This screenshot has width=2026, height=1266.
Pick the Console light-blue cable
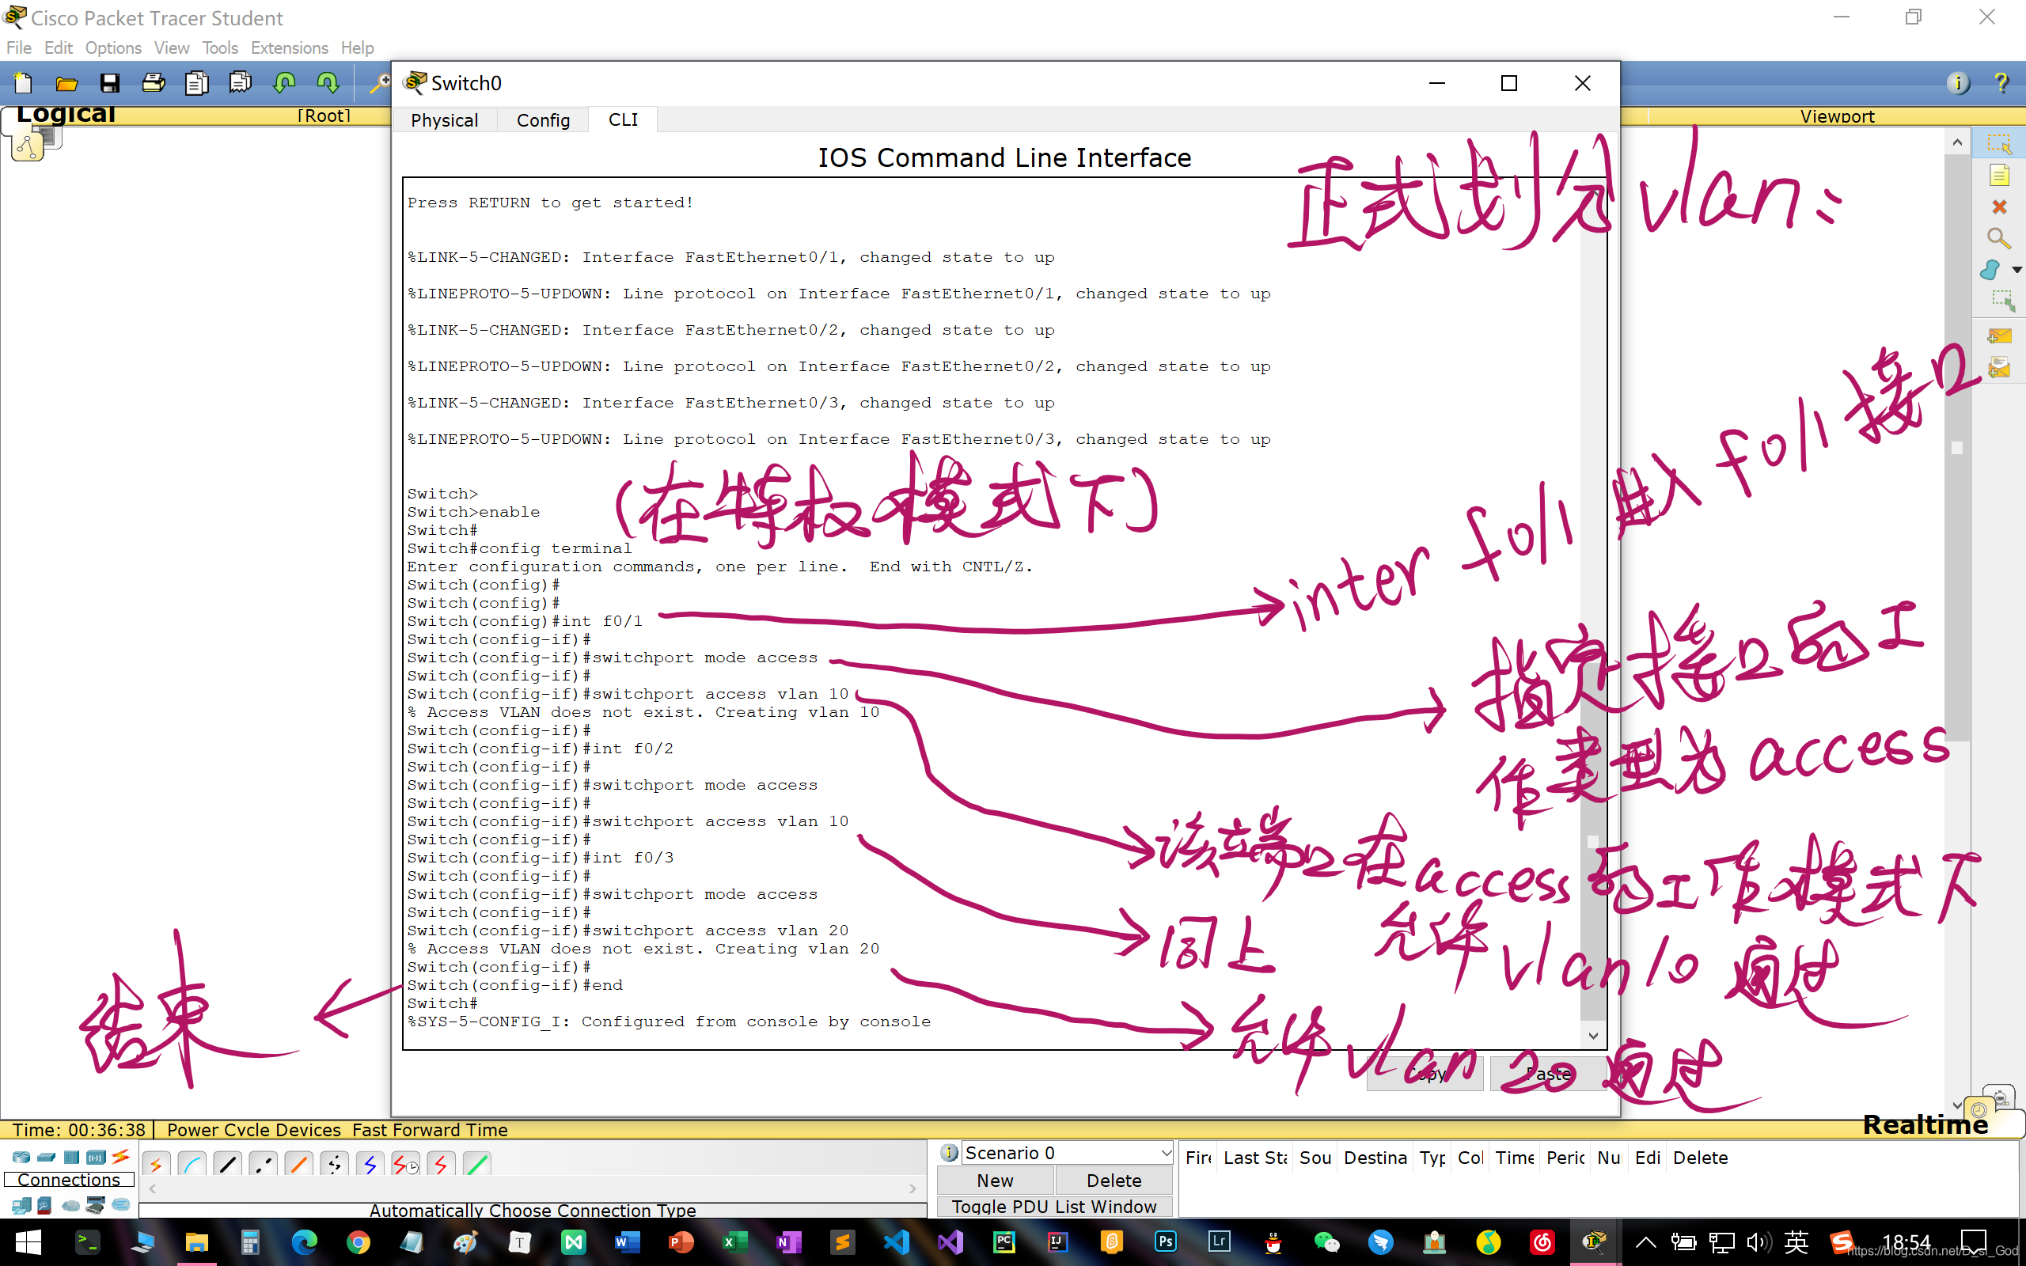pyautogui.click(x=192, y=1165)
